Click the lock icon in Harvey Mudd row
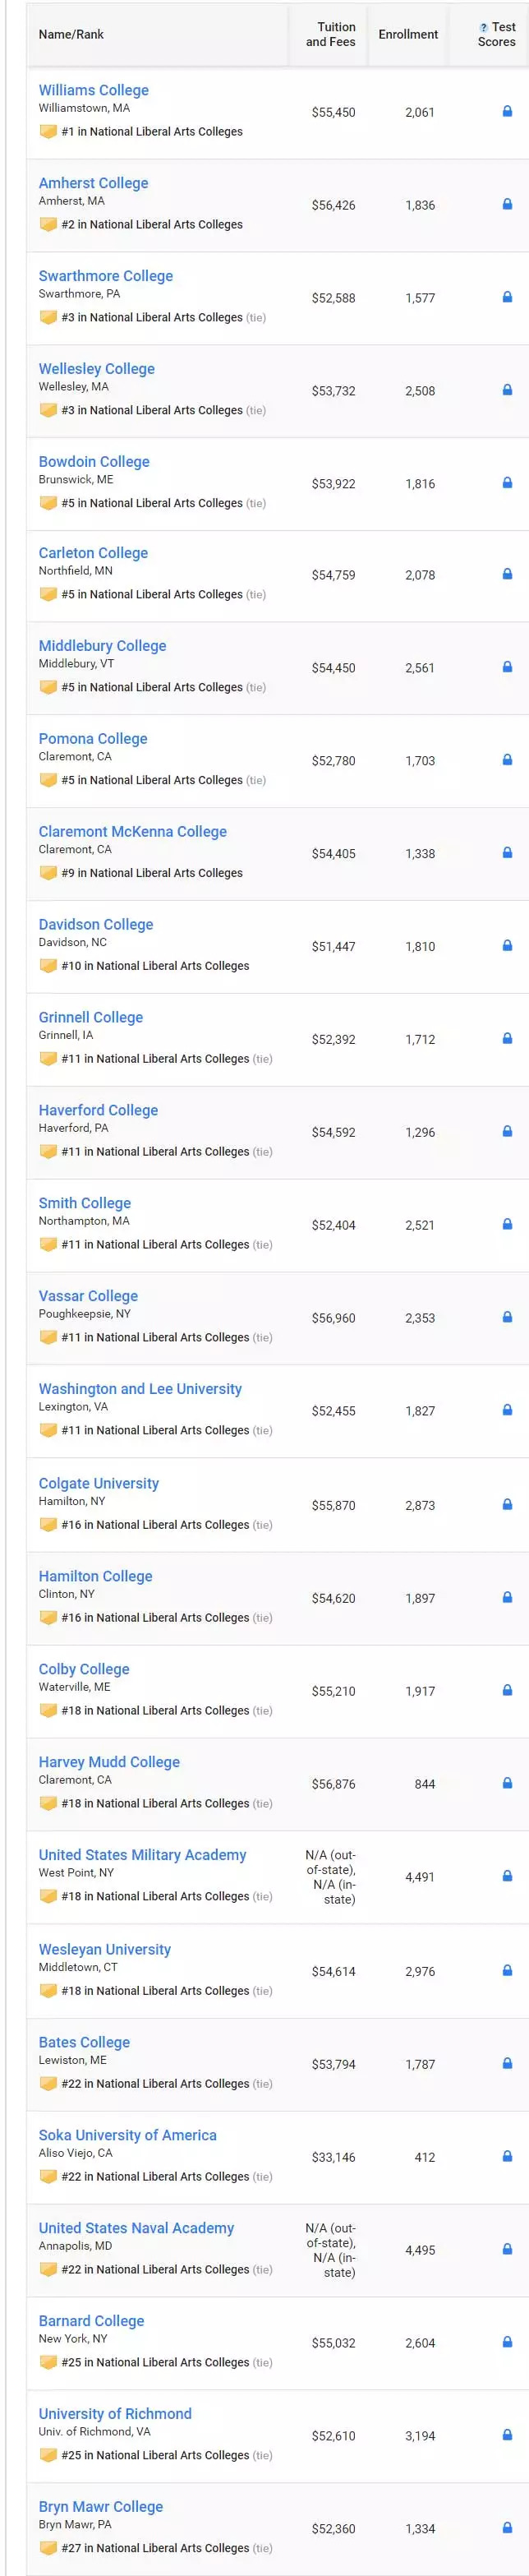Screen dimensions: 529x2576 tap(507, 1783)
